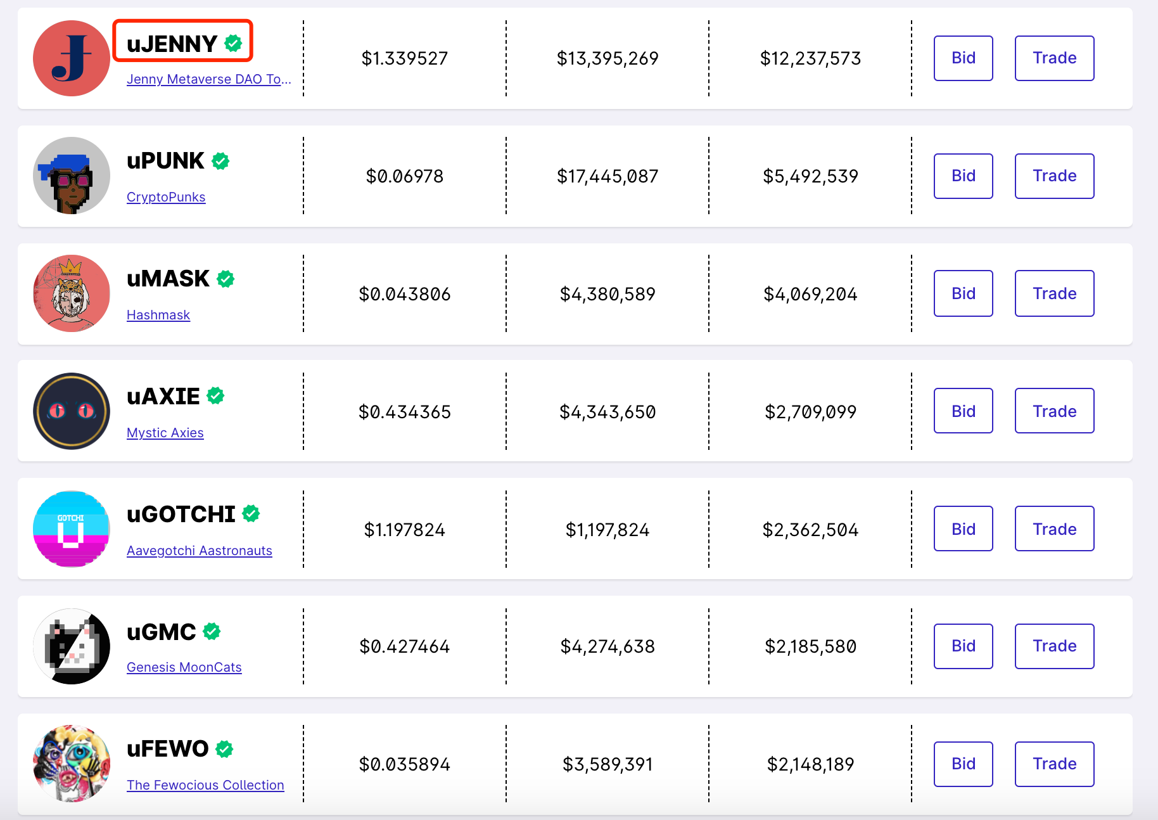
Task: Click the uMASK Hashmask avatar icon
Action: [x=71, y=293]
